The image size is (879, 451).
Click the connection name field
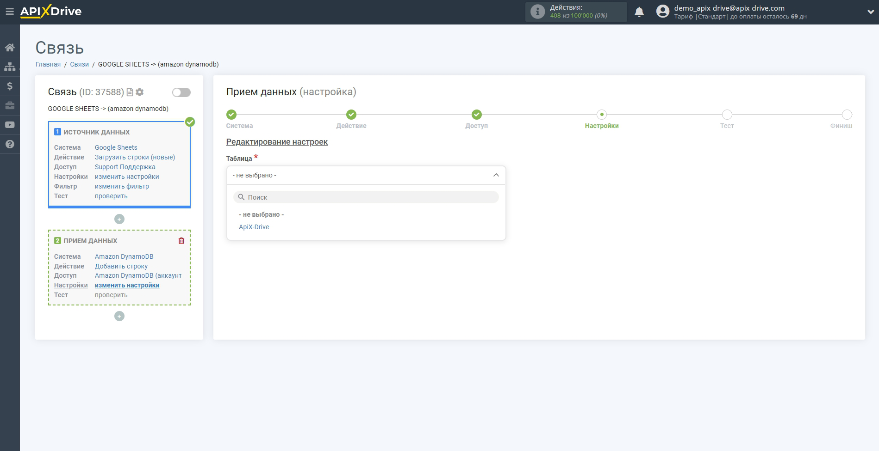pos(119,109)
